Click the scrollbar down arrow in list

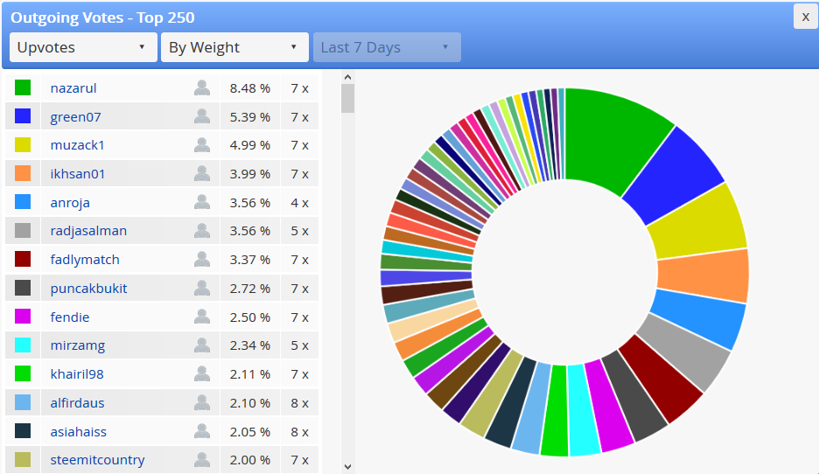348,467
